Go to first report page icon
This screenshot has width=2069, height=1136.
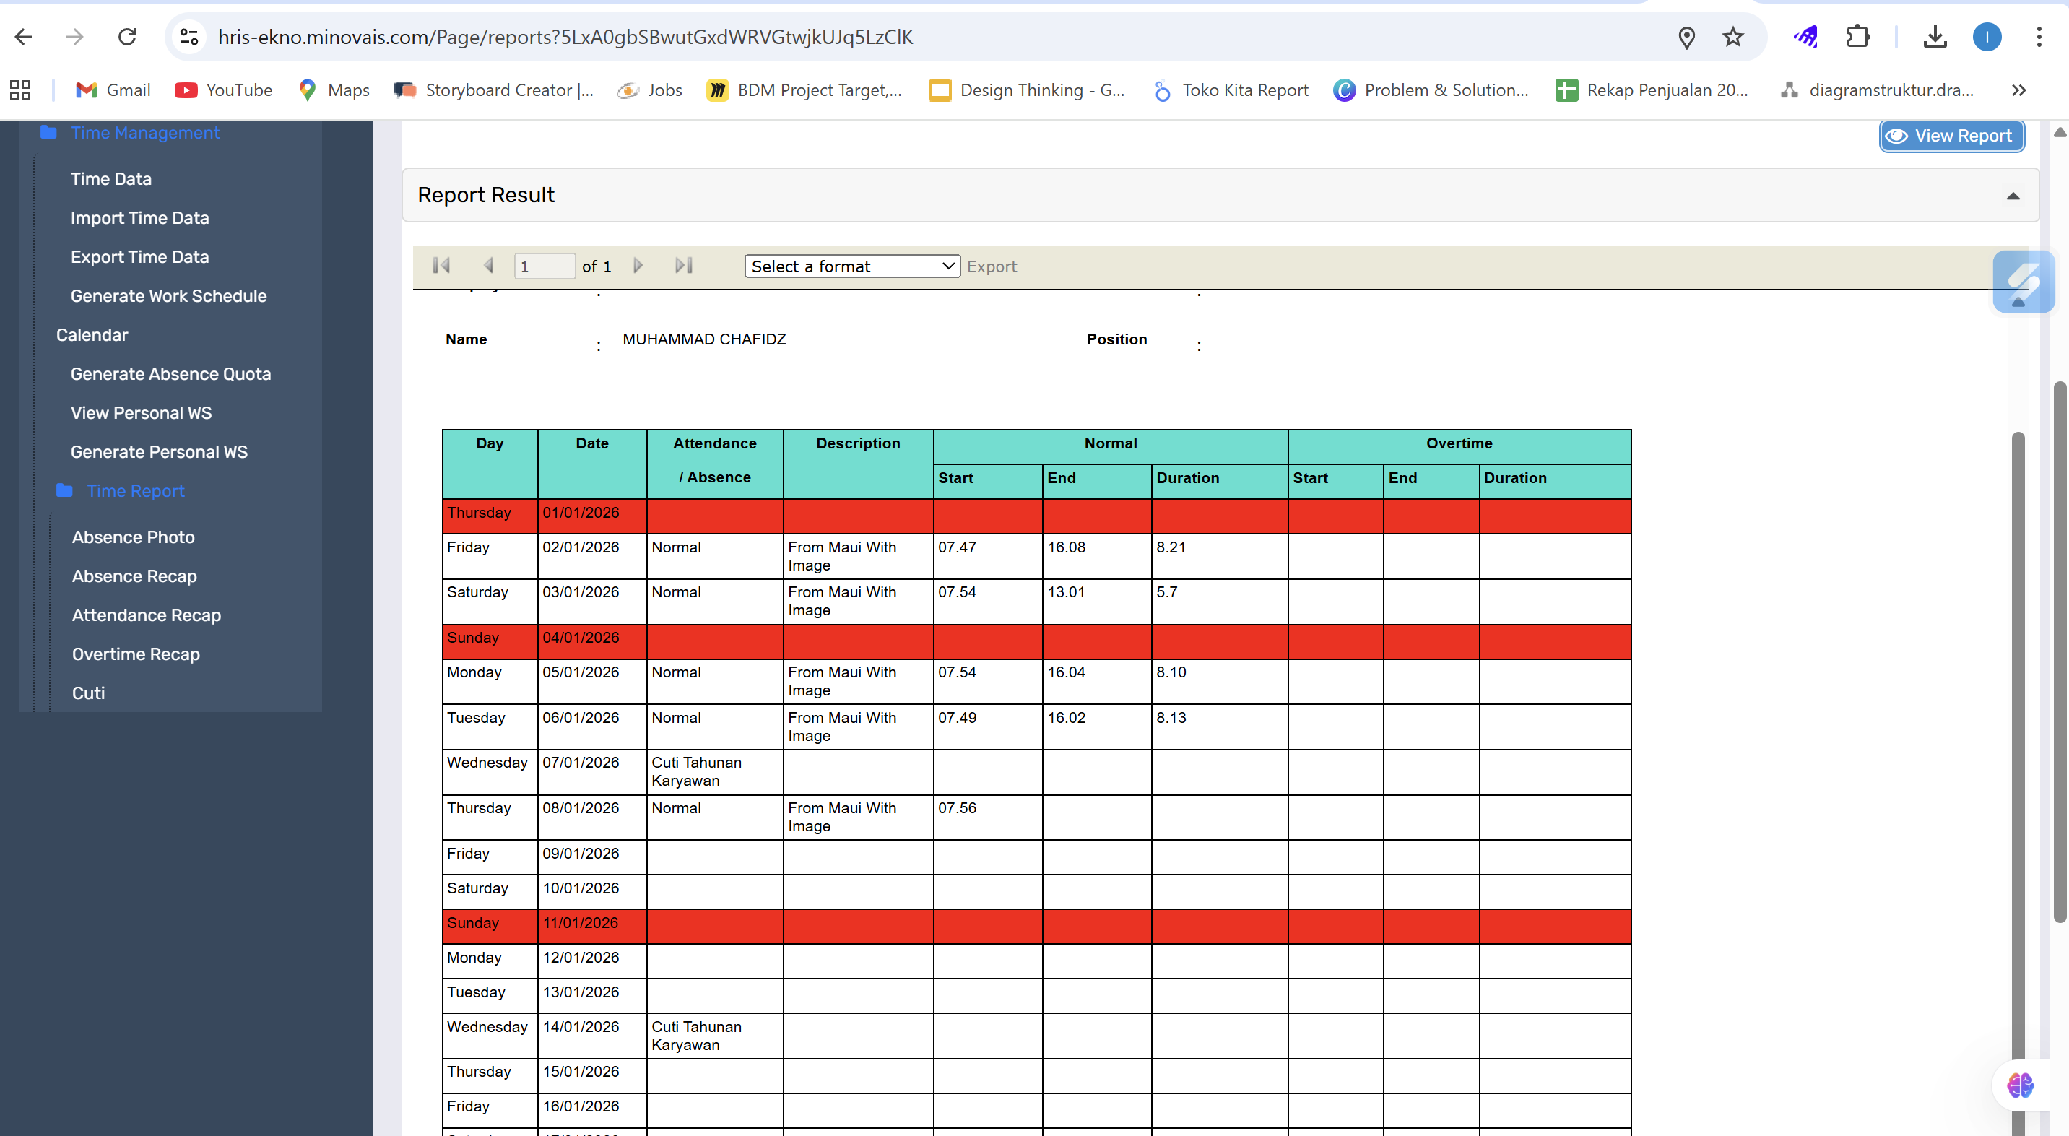(x=441, y=266)
